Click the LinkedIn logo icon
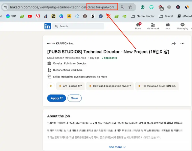 48,26
